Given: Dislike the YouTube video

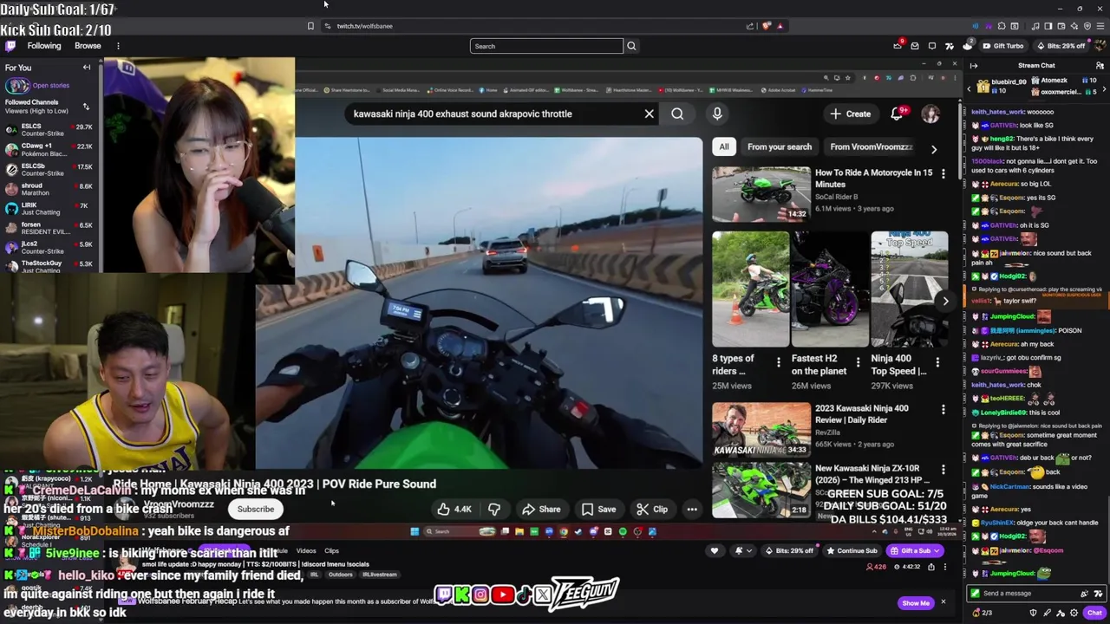Looking at the screenshot, I should point(494,510).
